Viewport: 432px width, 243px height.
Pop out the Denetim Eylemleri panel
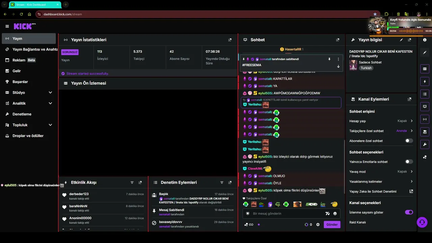click(230, 183)
